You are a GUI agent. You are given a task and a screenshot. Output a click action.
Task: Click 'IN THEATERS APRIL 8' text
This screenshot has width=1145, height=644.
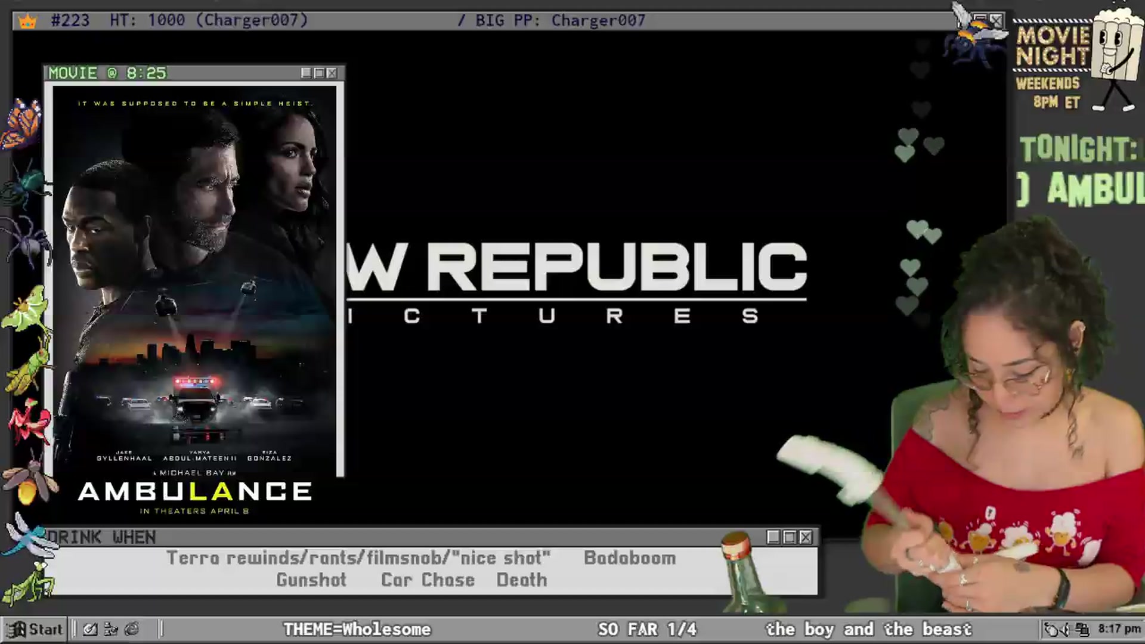(x=194, y=511)
